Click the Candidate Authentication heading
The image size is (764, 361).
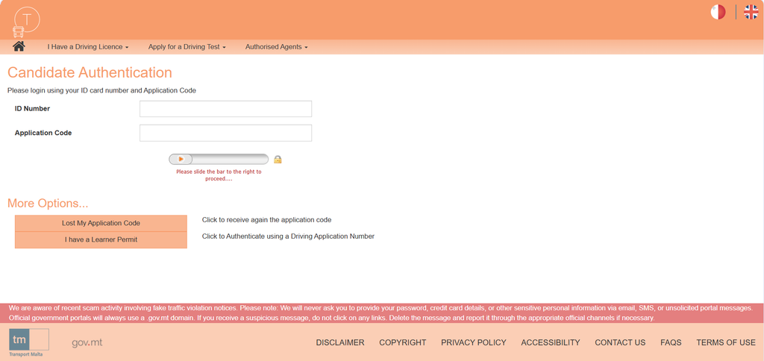90,72
